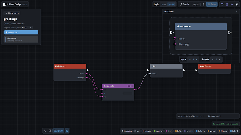Select the Node Inputs node header
This screenshot has width=241, height=135.
click(70, 66)
